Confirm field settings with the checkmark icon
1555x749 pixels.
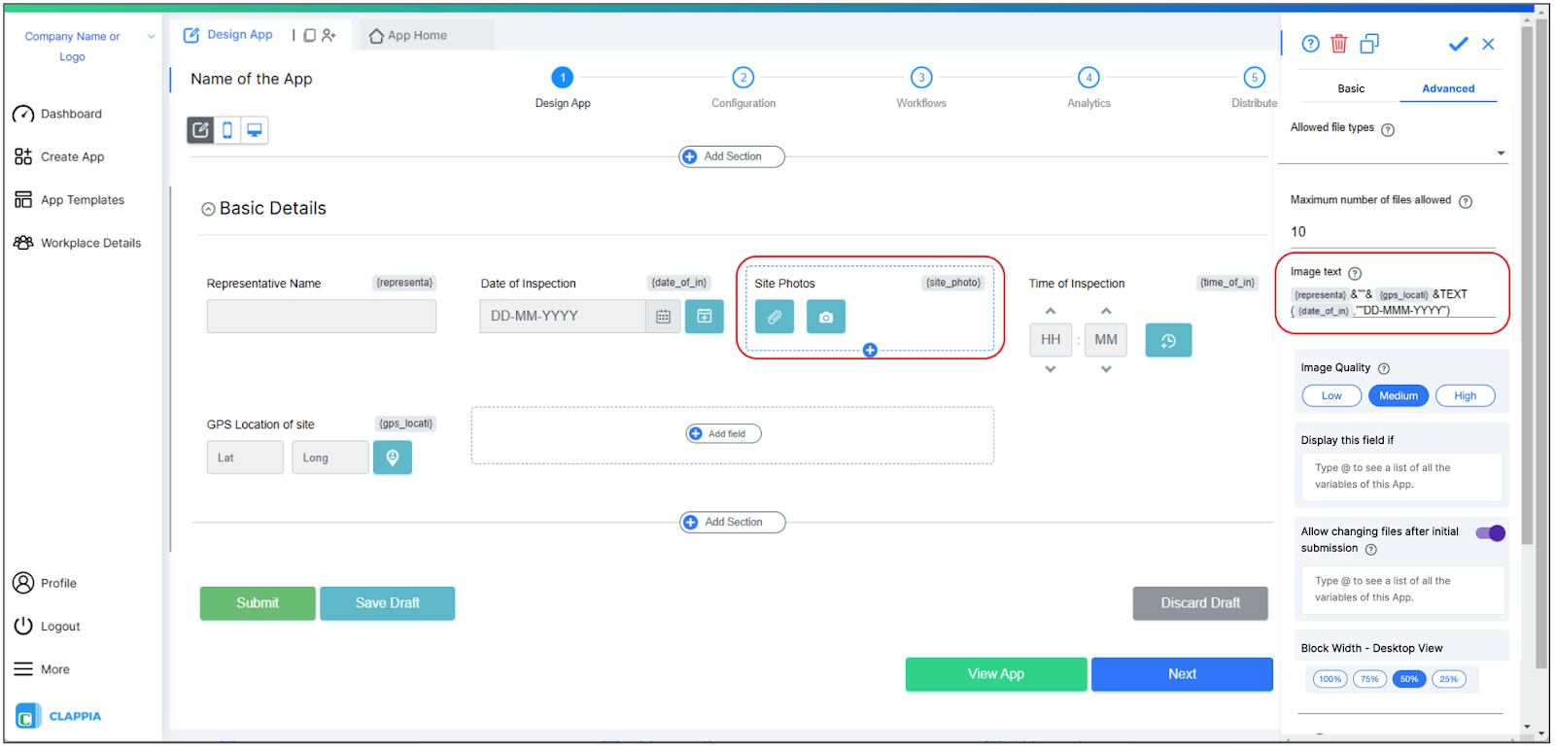1458,44
